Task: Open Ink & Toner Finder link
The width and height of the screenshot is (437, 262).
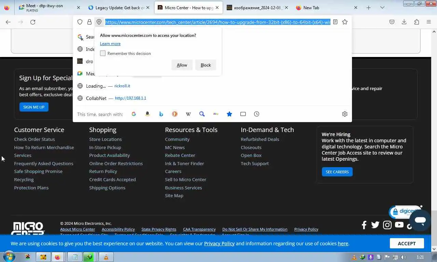Action: (184, 163)
